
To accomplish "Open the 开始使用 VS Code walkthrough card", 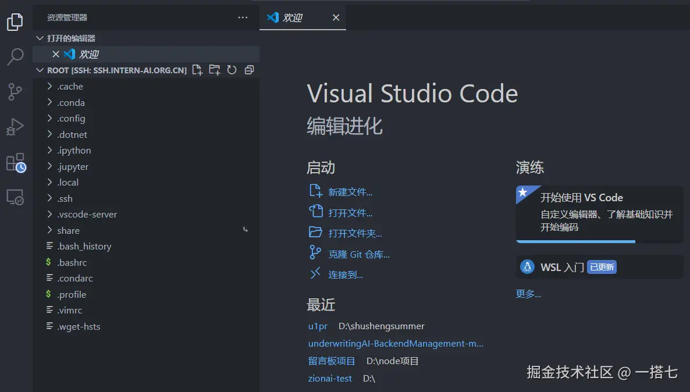I will tap(599, 214).
